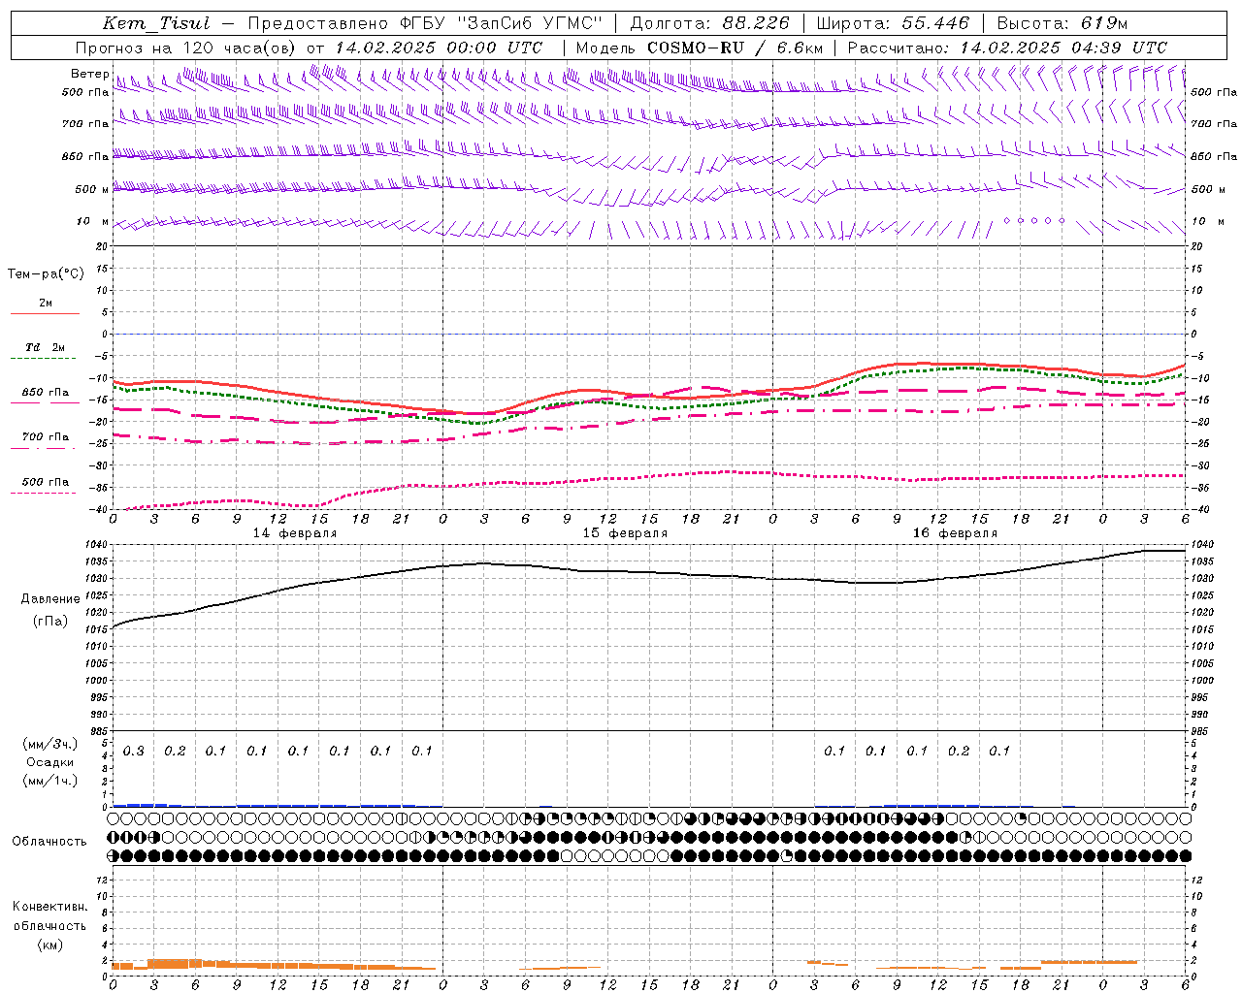Select the latitude value Широта: 55.446
1242x993 pixels.
(x=892, y=23)
